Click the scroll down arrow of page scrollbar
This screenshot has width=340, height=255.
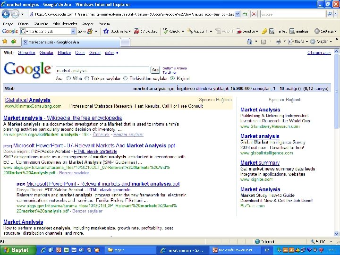(x=337, y=234)
